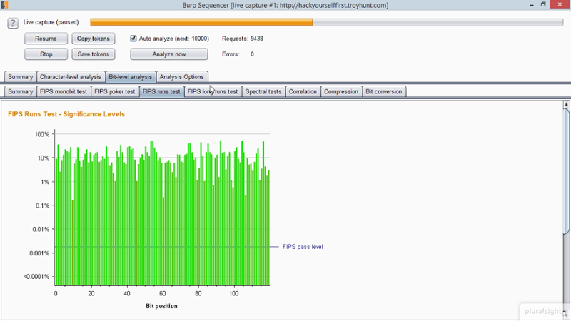
Task: Switch to Character-level analysis tab
Action: pos(71,77)
